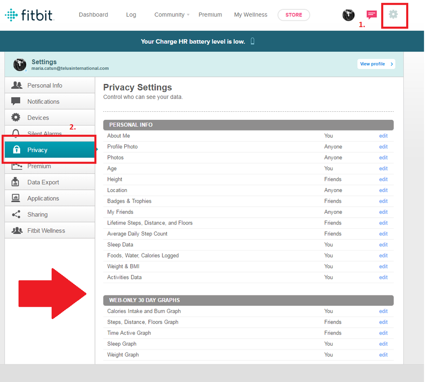The width and height of the screenshot is (428, 382).
Task: Click the STORE button
Action: pyautogui.click(x=294, y=15)
